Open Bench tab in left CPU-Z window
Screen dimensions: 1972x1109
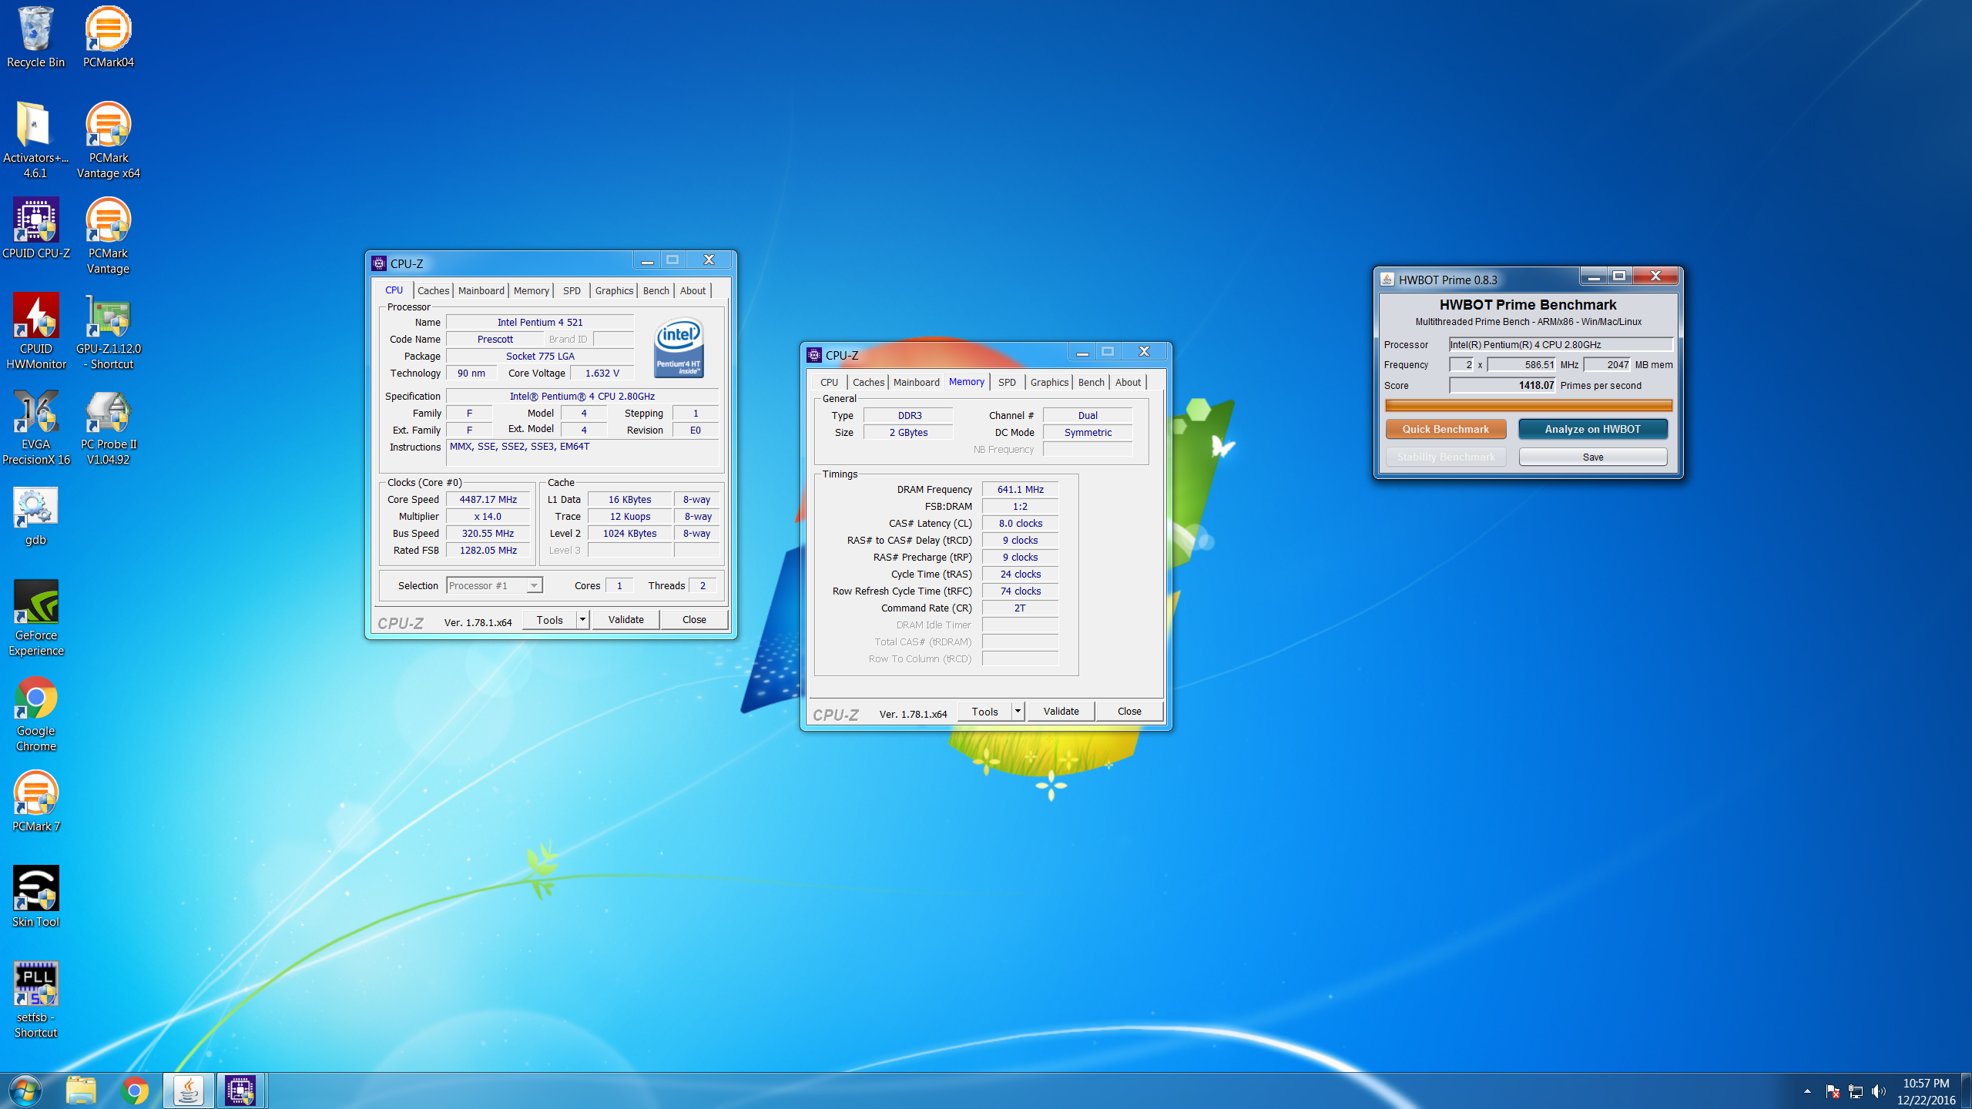[x=656, y=290]
